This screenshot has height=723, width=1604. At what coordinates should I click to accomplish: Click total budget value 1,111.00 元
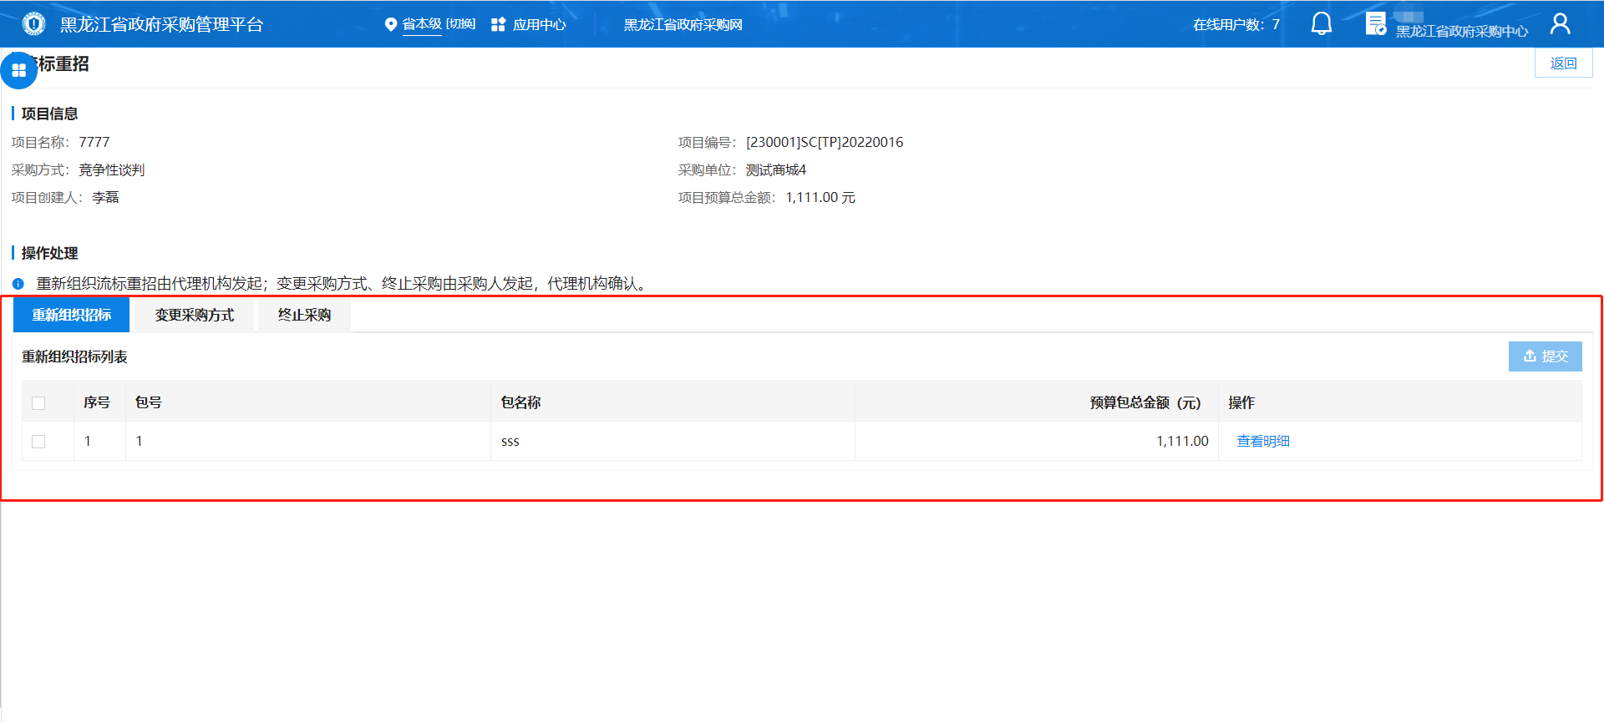click(x=820, y=197)
